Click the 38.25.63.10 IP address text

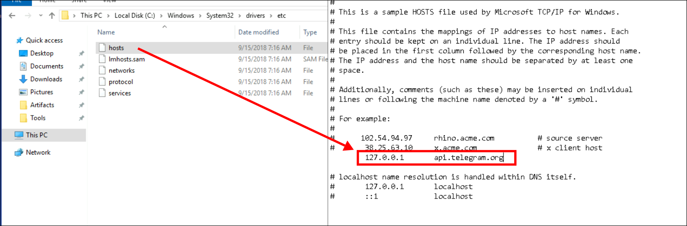pyautogui.click(x=389, y=148)
